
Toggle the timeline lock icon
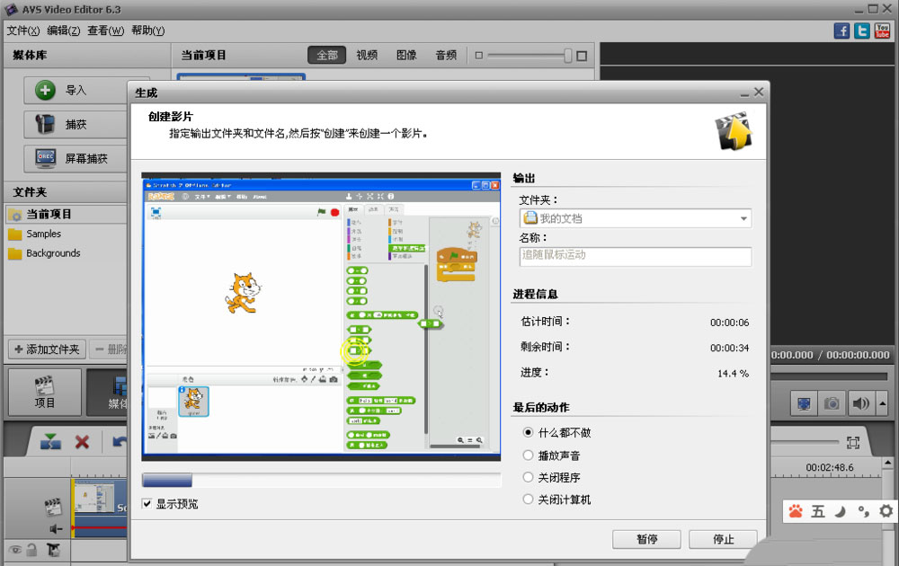32,550
